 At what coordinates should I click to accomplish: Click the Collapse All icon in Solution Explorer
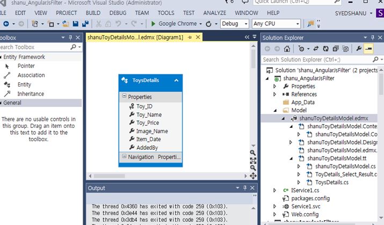tap(336, 49)
